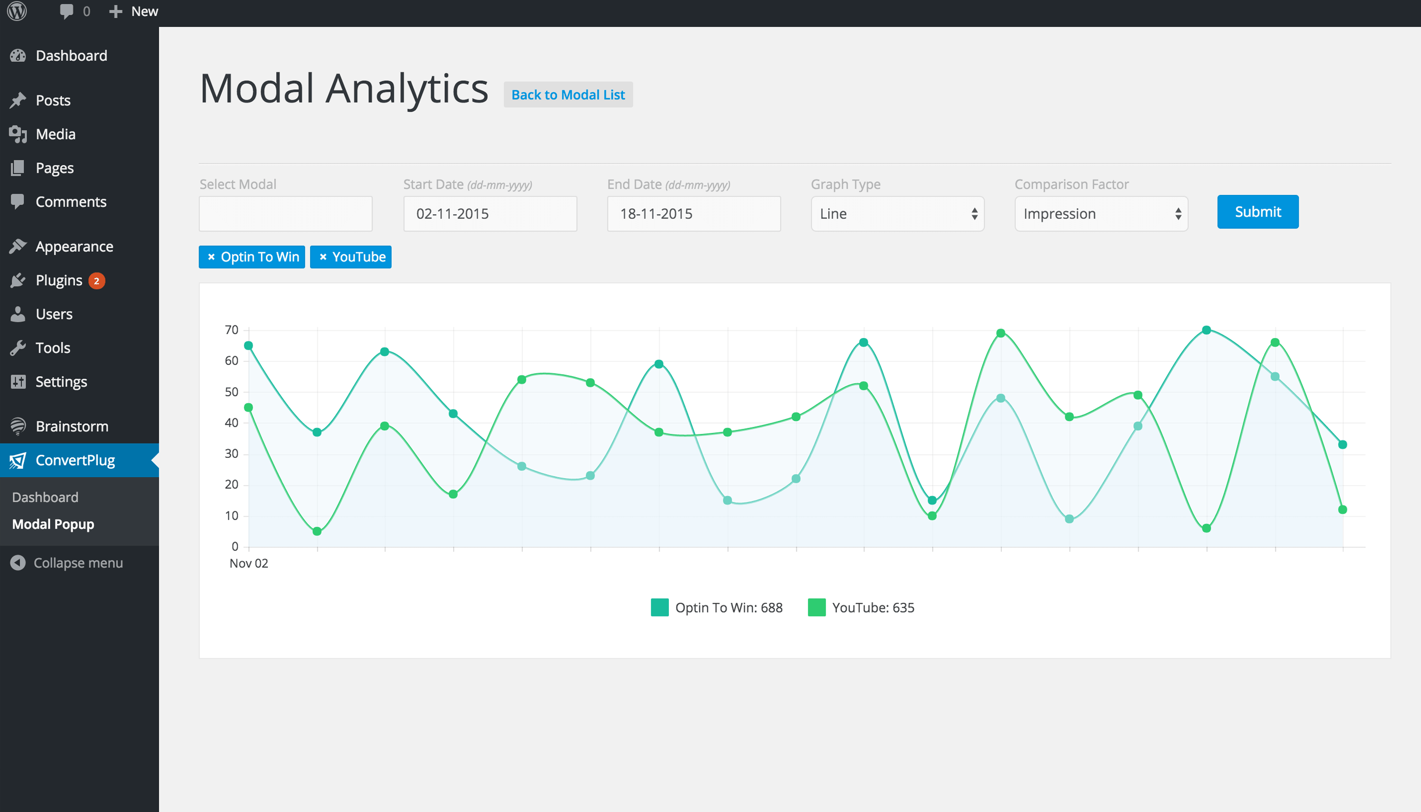Click the Posts pin icon in sidebar
1421x812 pixels.
coord(18,100)
